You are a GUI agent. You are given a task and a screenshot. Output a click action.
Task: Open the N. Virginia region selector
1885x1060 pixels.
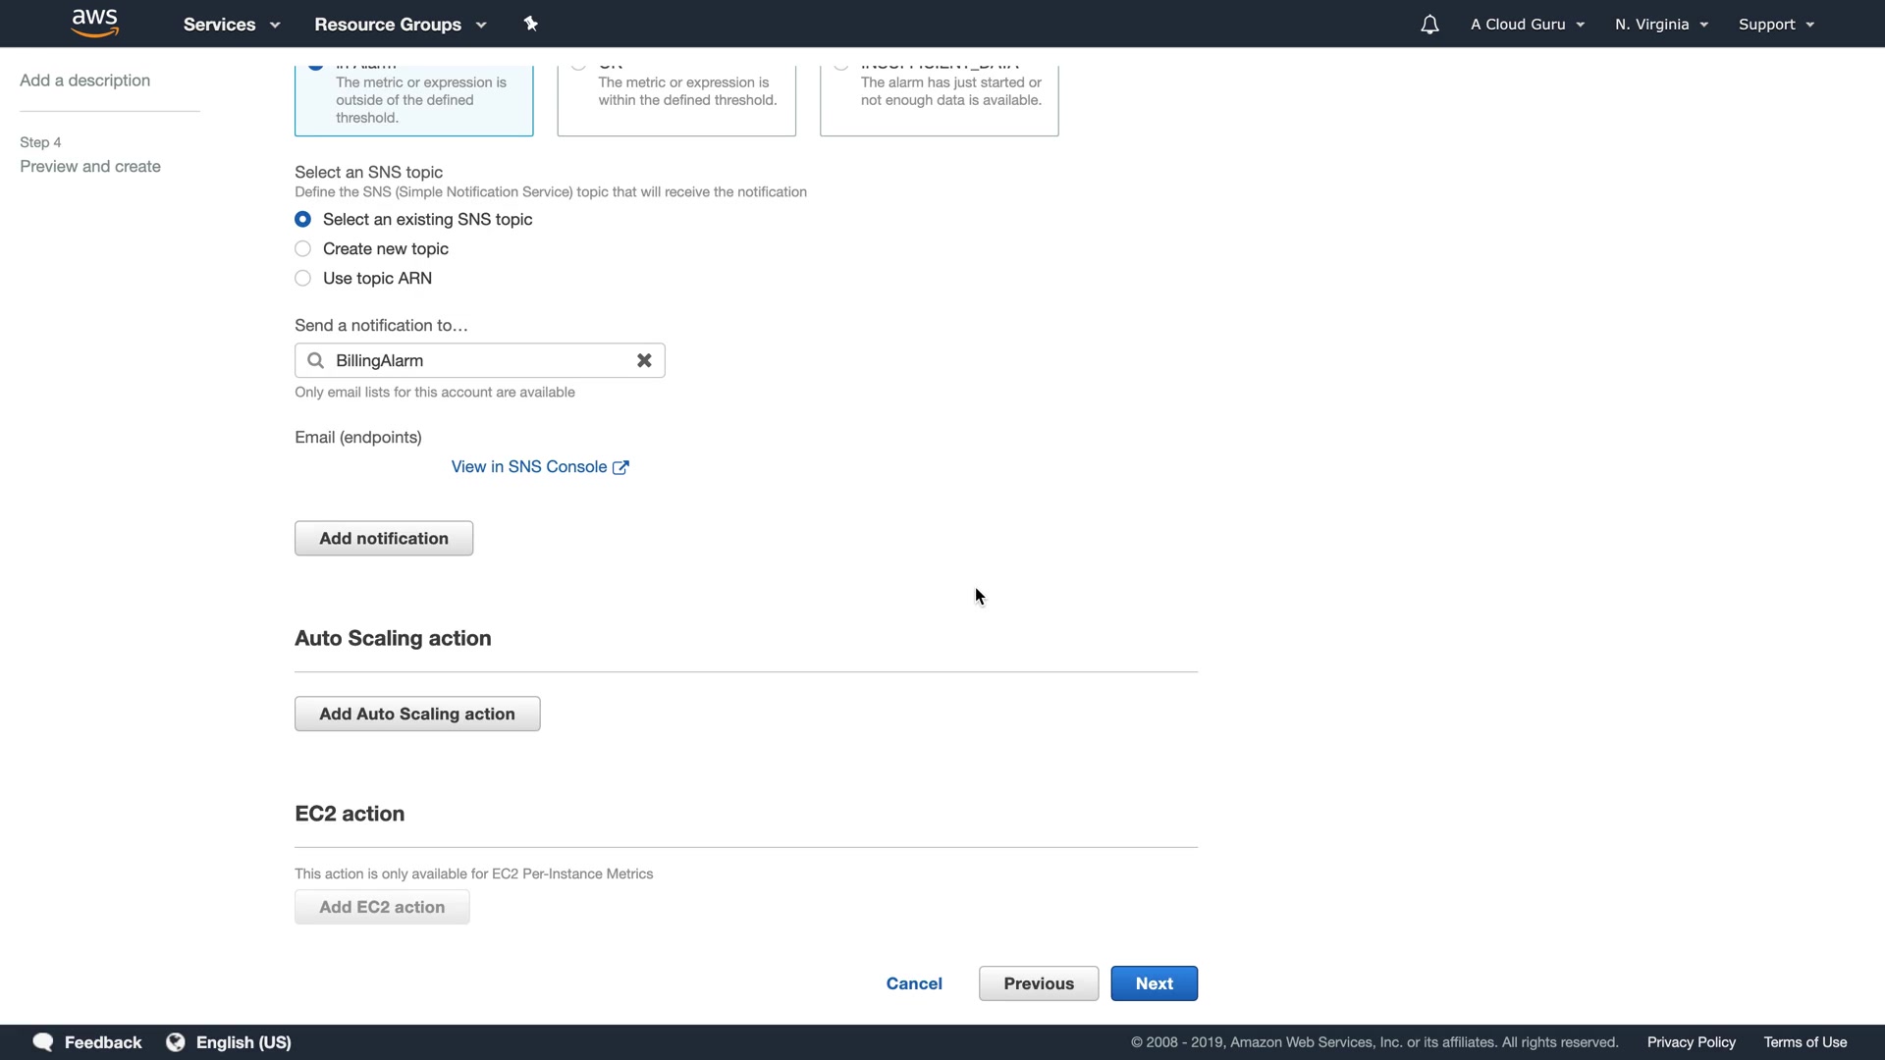point(1661,25)
